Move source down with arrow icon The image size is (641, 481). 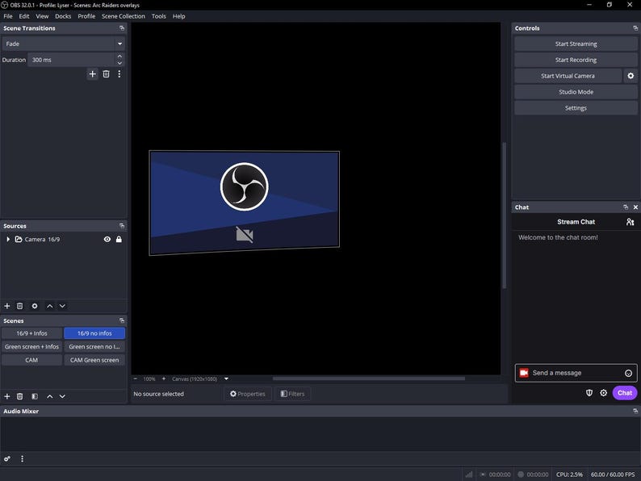pos(62,306)
